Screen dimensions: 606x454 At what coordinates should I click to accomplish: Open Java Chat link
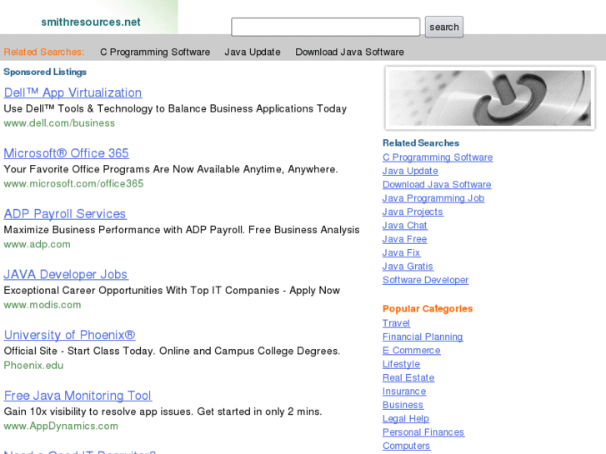pos(404,226)
